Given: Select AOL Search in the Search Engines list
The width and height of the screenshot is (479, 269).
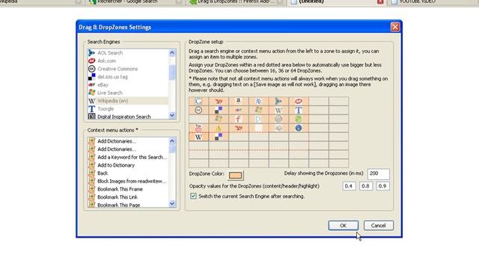Looking at the screenshot, I should click(x=127, y=53).
